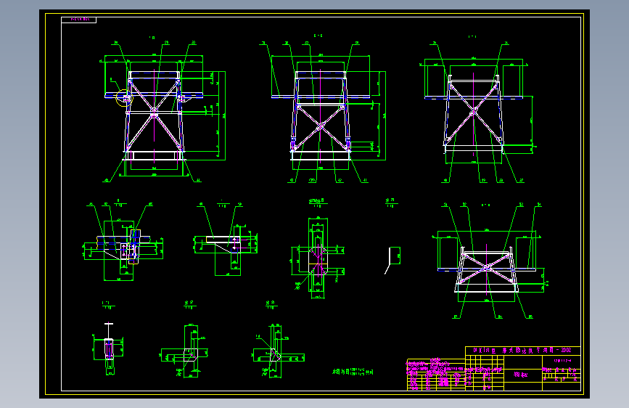This screenshot has height=408, width=629.
Task: Click the isolated bent-plate profile detail
Action: [392, 260]
